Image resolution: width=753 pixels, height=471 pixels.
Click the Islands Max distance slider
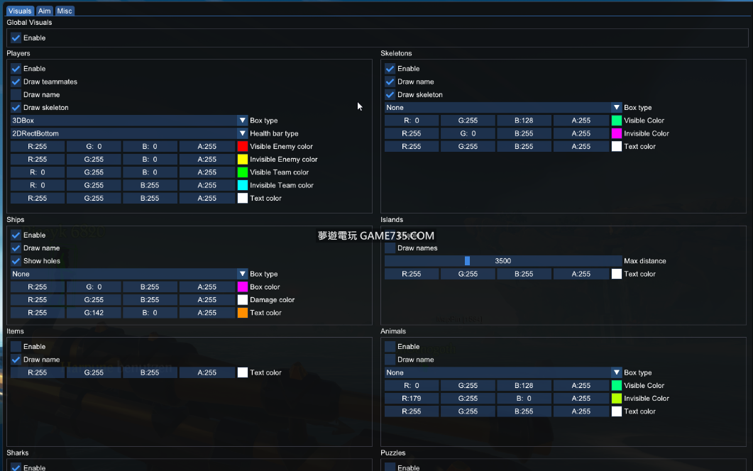pyautogui.click(x=502, y=261)
